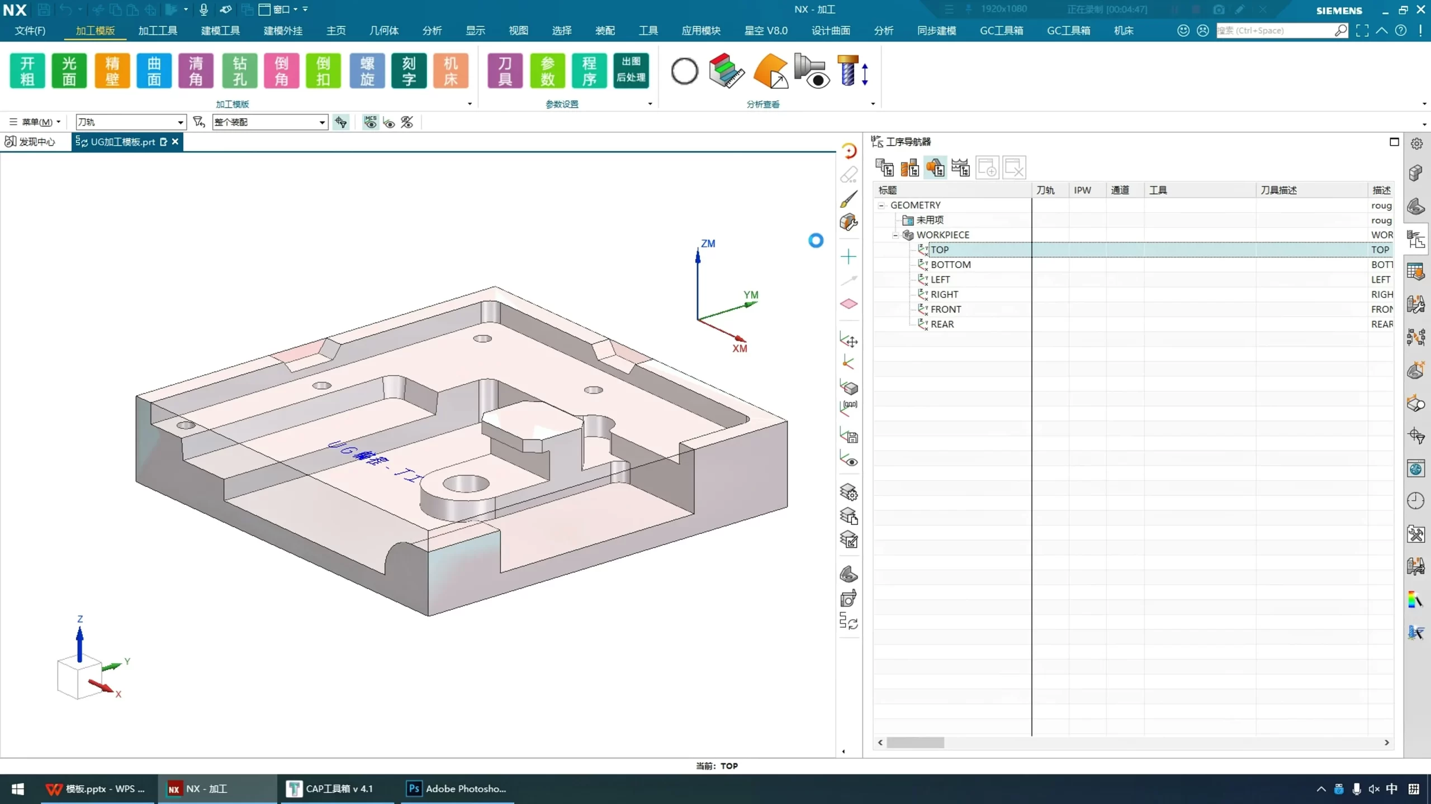Collapse the WORKPIECE tree node
Image resolution: width=1431 pixels, height=804 pixels.
point(895,235)
